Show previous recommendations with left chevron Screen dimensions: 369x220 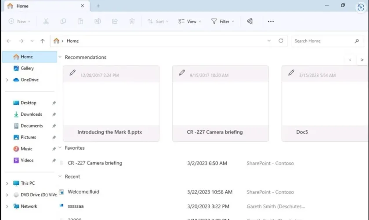(x=350, y=60)
